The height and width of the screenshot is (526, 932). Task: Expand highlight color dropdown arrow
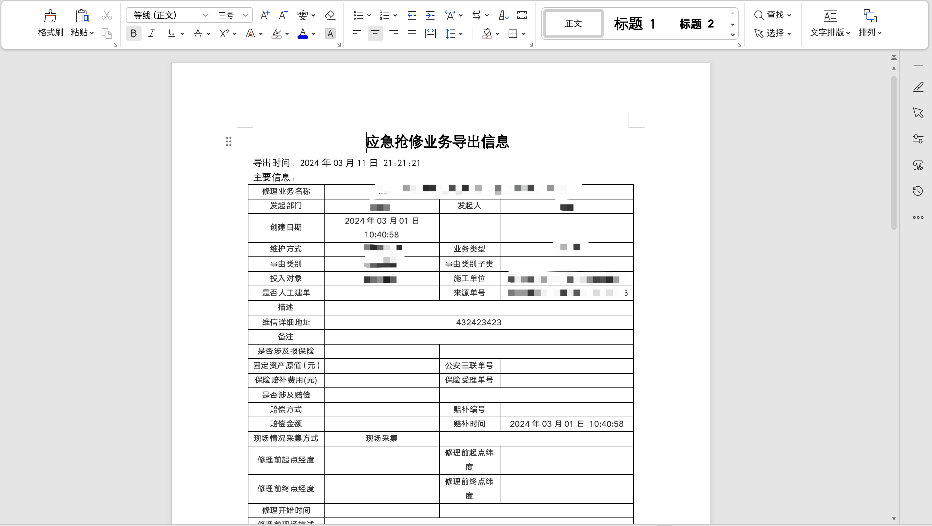coord(287,34)
